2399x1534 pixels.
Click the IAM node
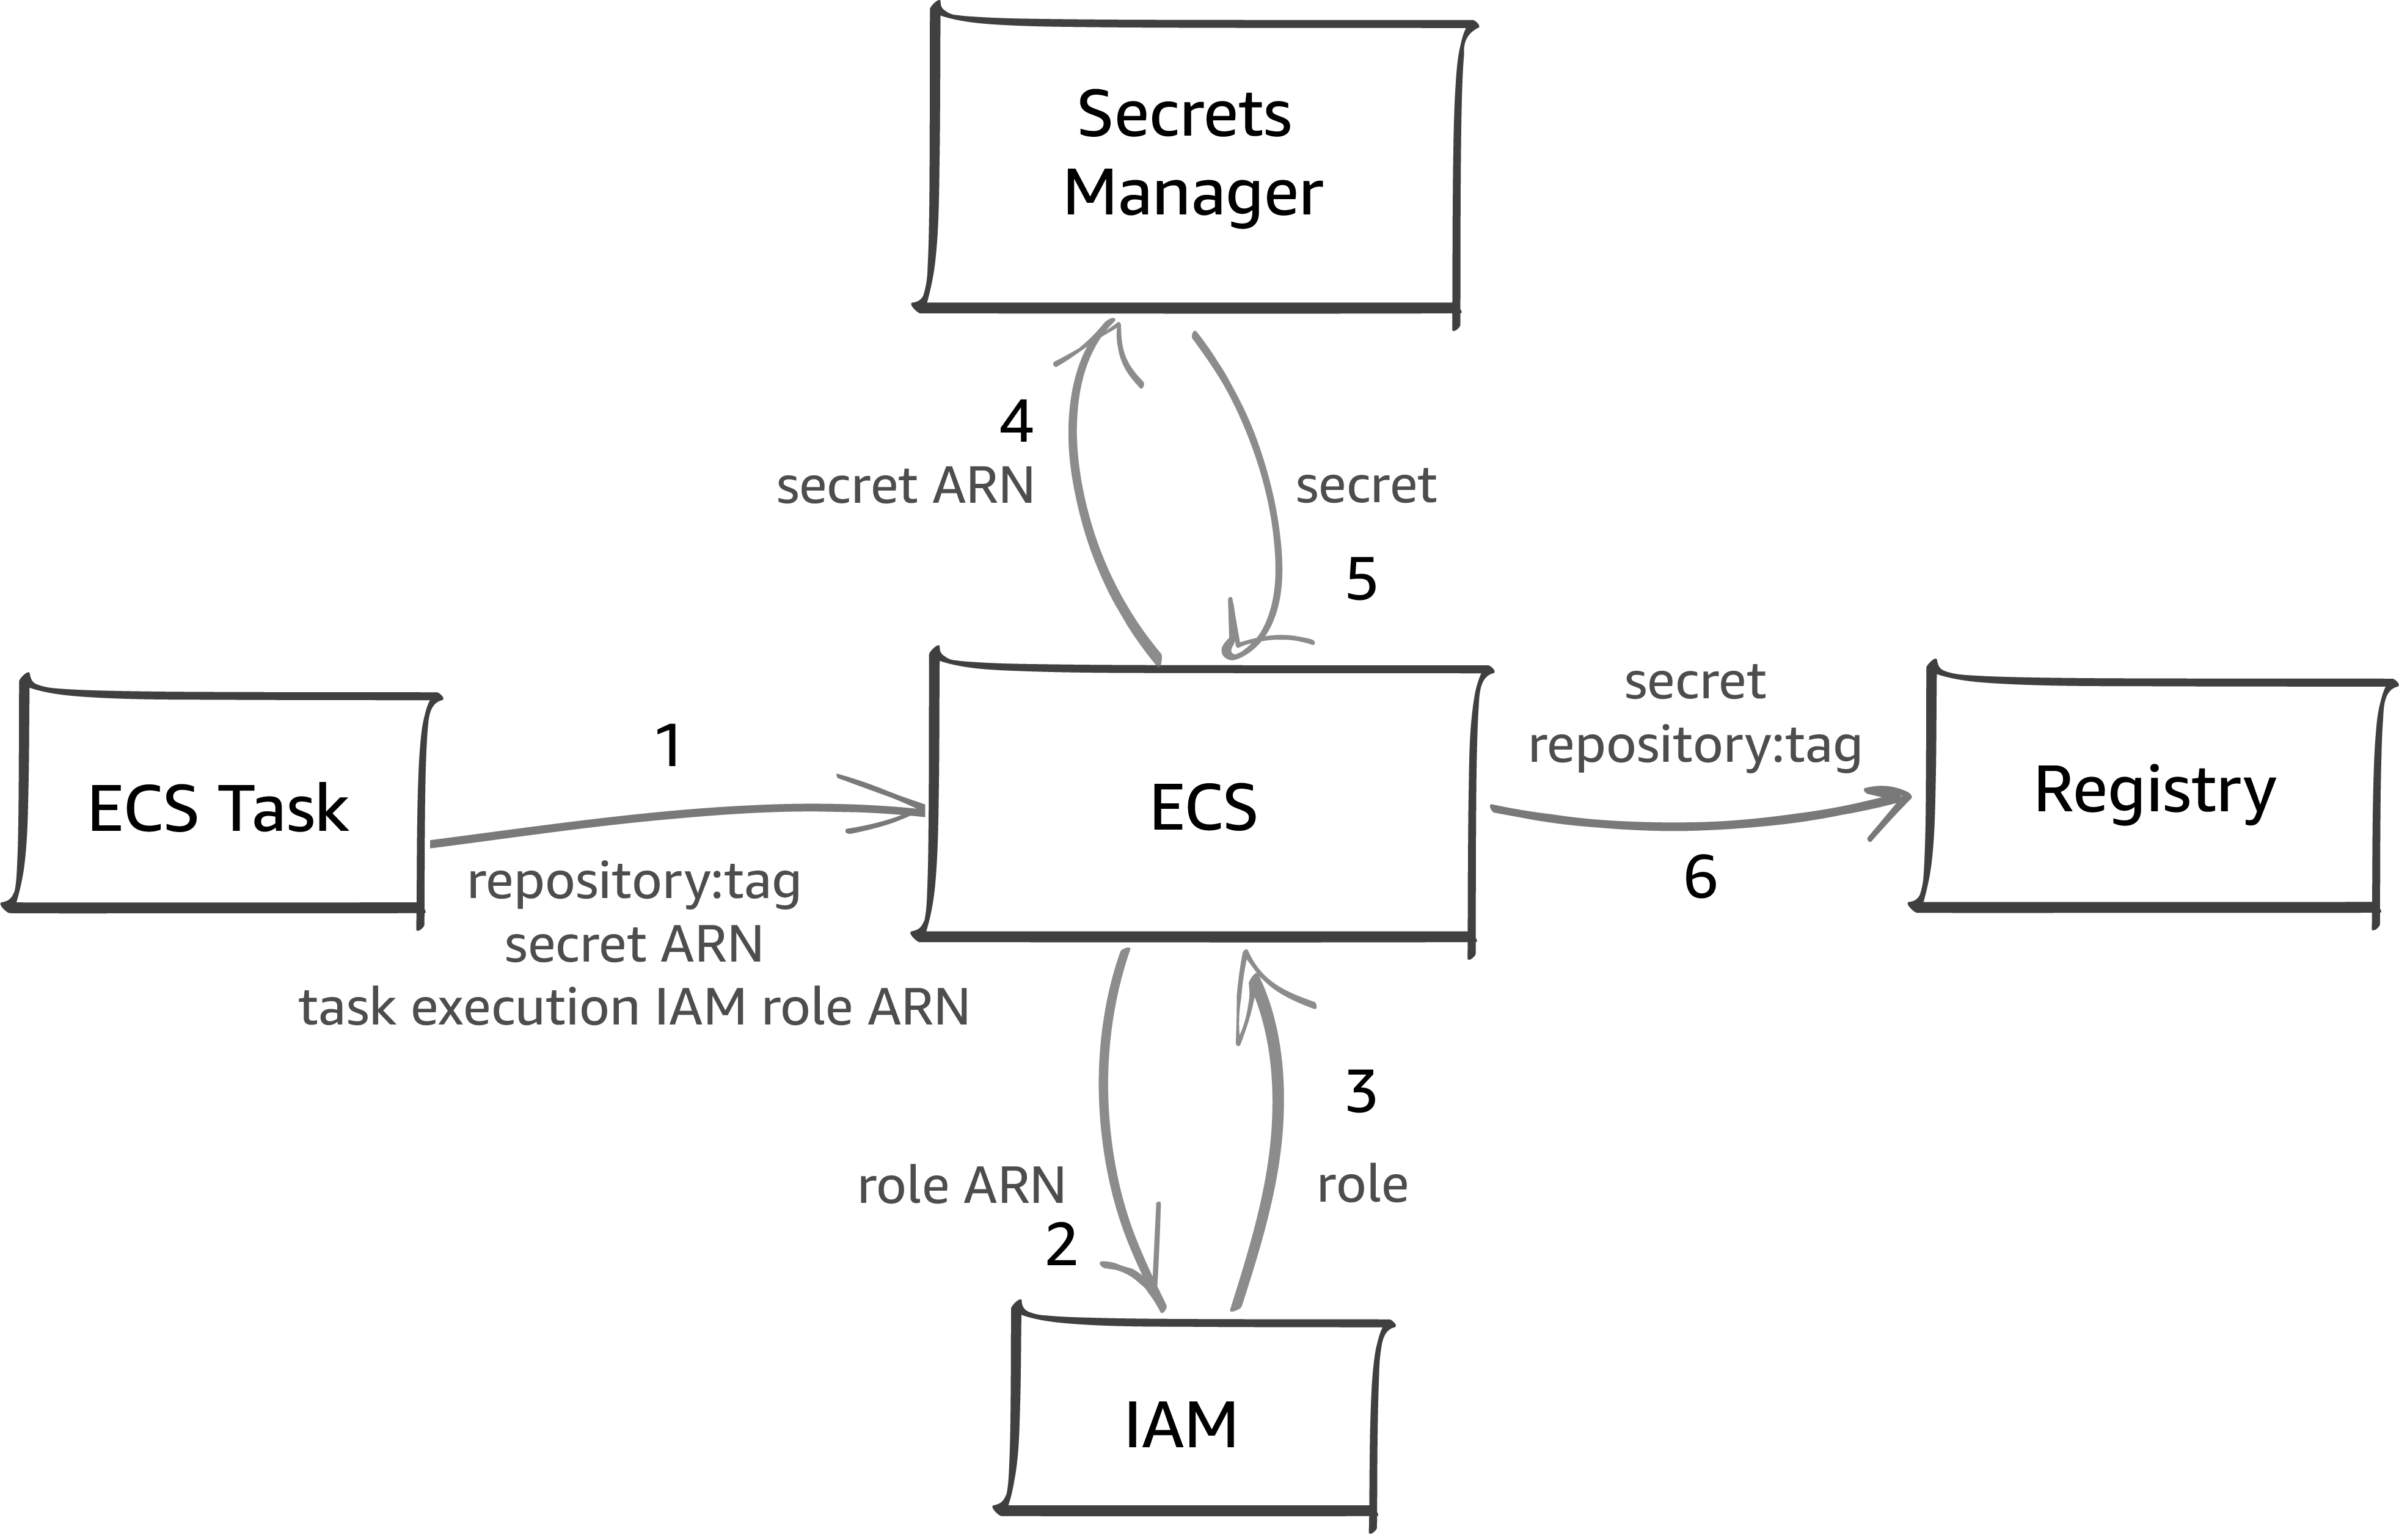tap(1224, 1417)
